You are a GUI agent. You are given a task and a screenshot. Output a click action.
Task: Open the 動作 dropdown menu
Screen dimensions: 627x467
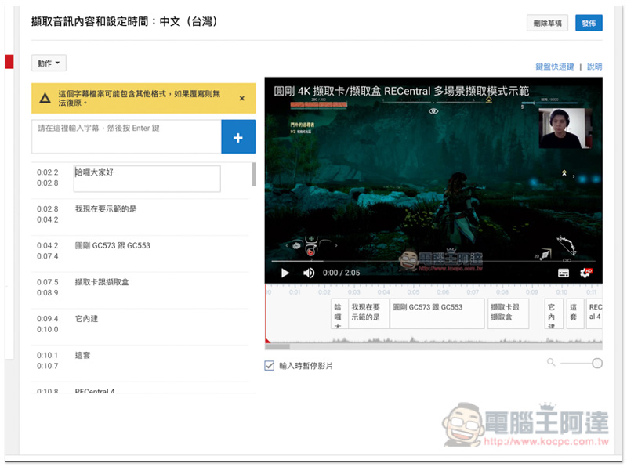(x=49, y=63)
